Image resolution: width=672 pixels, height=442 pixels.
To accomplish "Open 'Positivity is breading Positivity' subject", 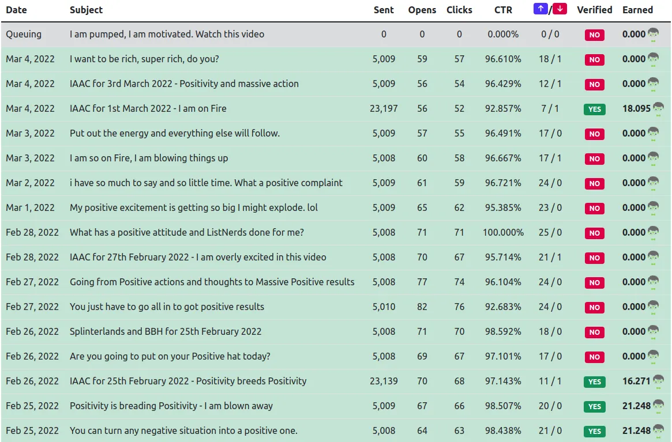I will coord(171,406).
